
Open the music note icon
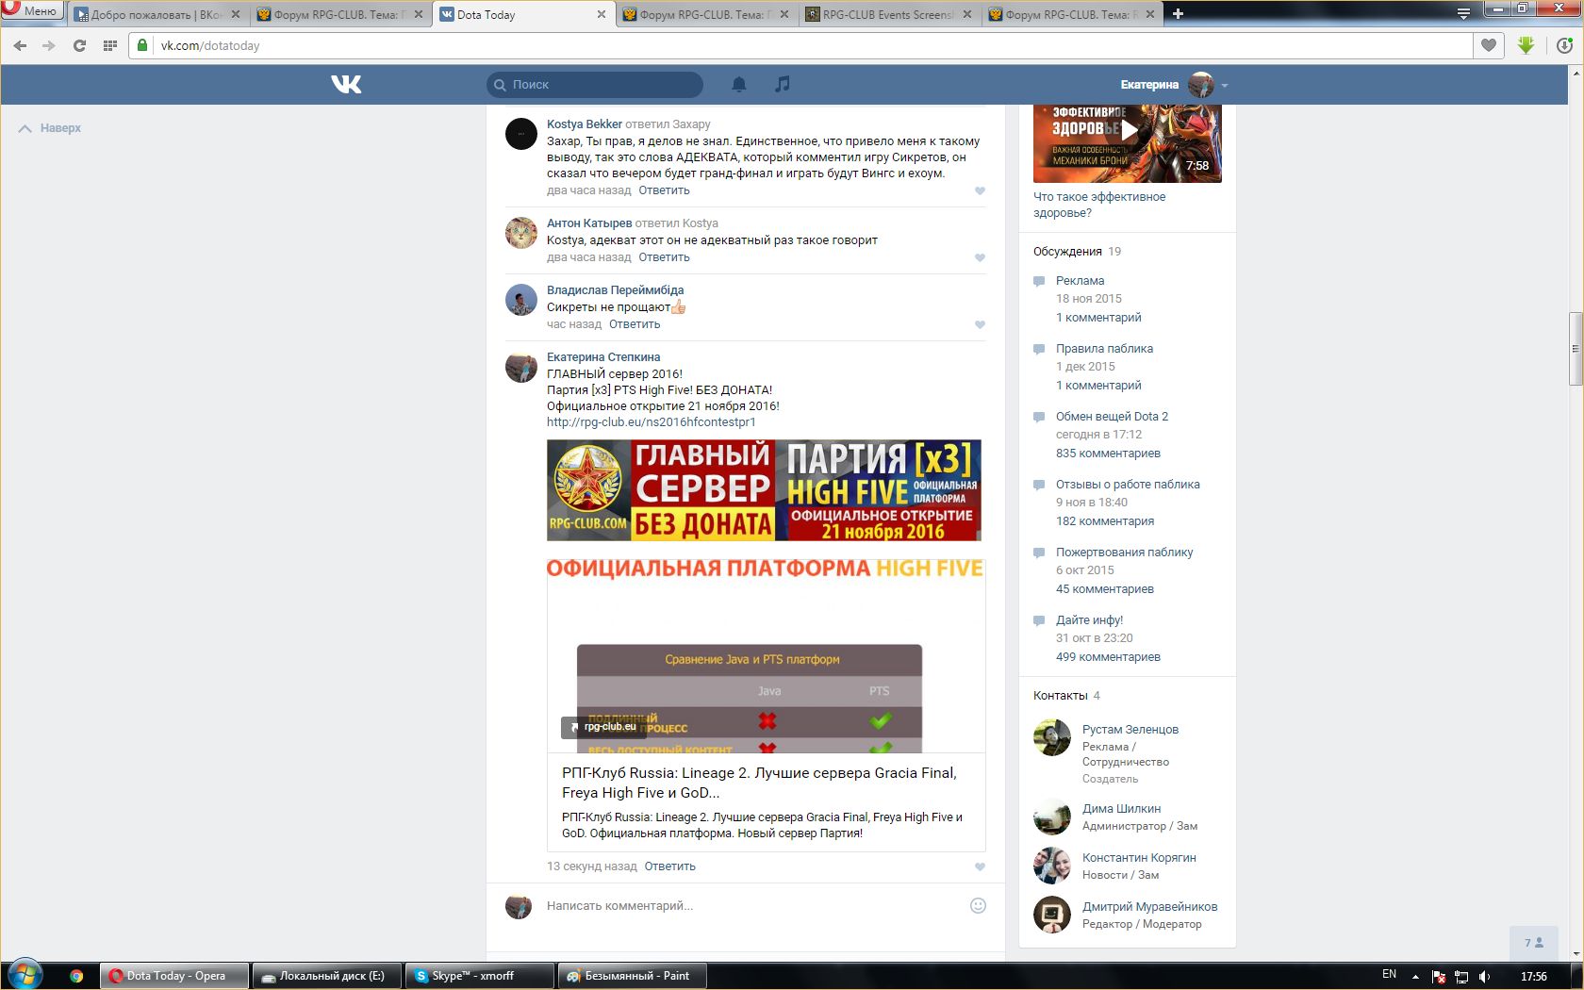(x=782, y=84)
